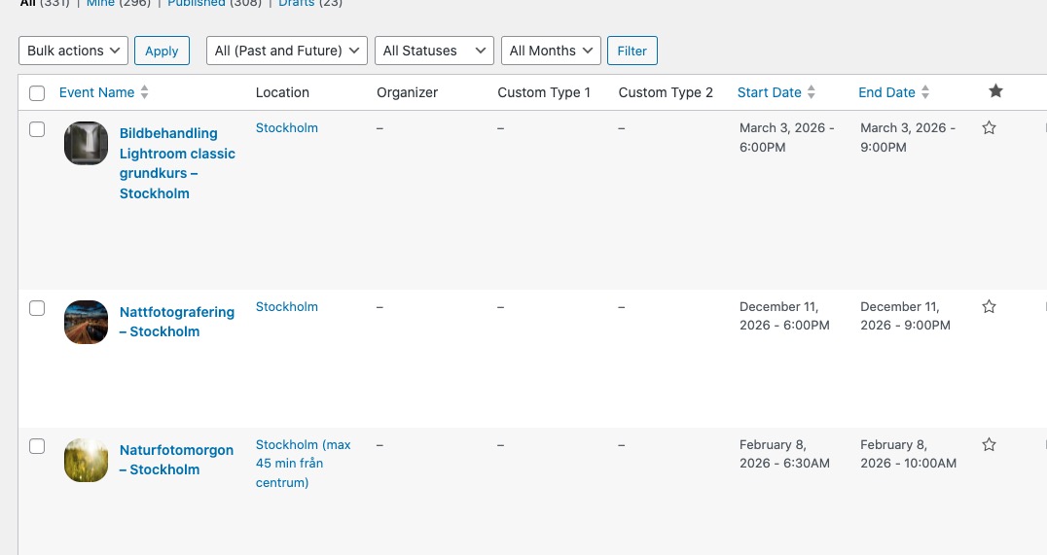Check the Nattfotografering event row checkbox
The height and width of the screenshot is (555, 1047).
click(37, 307)
